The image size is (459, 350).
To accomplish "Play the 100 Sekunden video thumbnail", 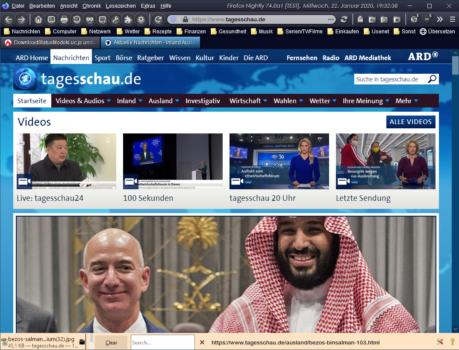I will coord(173,161).
